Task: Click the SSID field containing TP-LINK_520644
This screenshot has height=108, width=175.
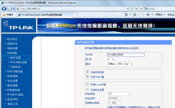Action: [x=126, y=55]
